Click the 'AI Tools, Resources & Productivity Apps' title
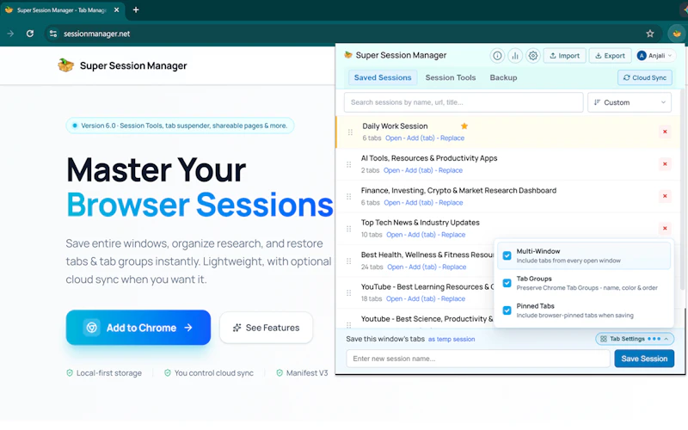 click(429, 158)
